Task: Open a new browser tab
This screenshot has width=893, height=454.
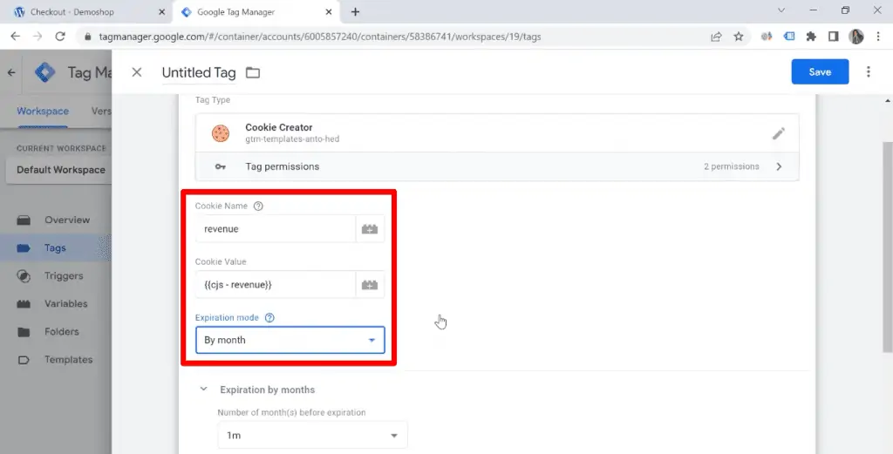Action: pyautogui.click(x=356, y=12)
